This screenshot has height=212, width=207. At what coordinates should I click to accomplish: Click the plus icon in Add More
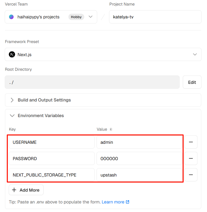pyautogui.click(x=14, y=190)
